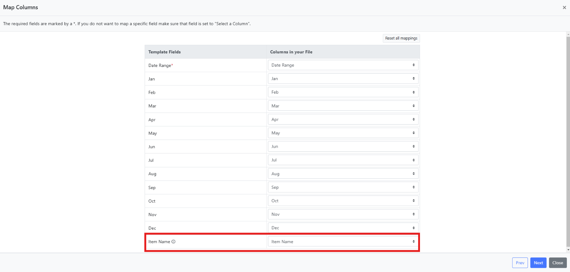The height and width of the screenshot is (272, 570).
Task: Click the Feb template field label
Action: tap(152, 93)
